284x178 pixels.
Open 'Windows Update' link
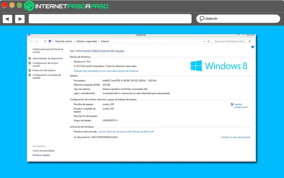41,155
